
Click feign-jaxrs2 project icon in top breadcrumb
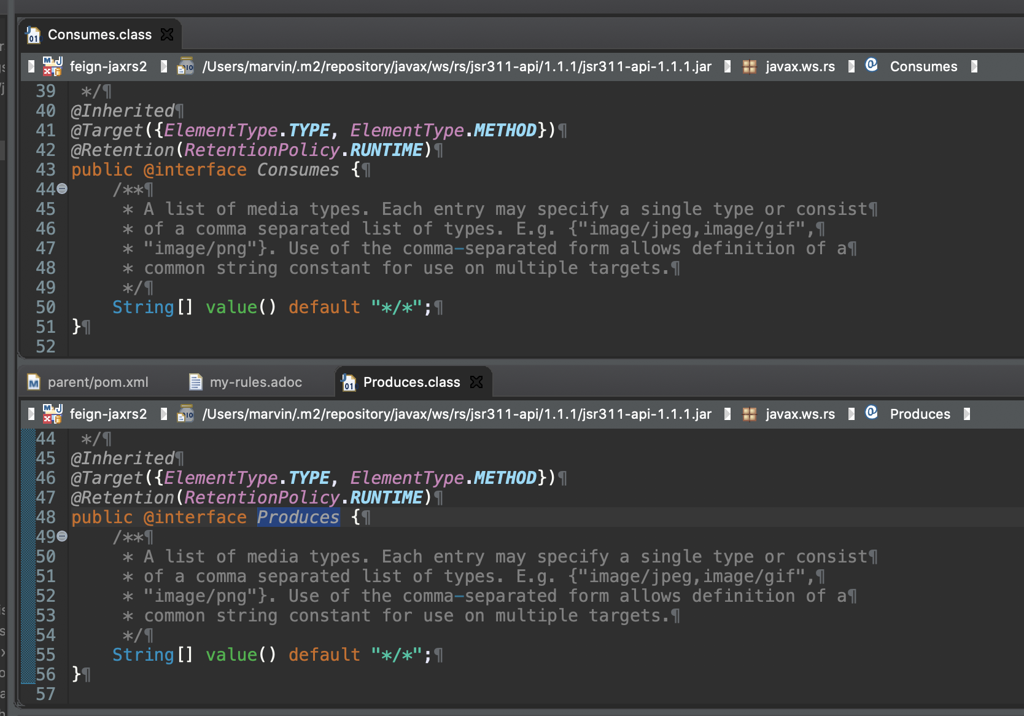52,66
